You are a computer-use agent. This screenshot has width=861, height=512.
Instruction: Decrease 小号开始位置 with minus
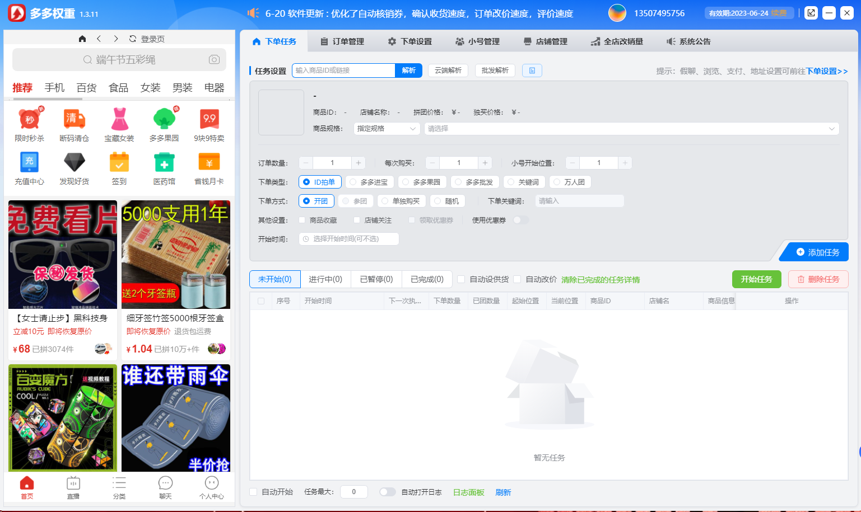point(573,163)
